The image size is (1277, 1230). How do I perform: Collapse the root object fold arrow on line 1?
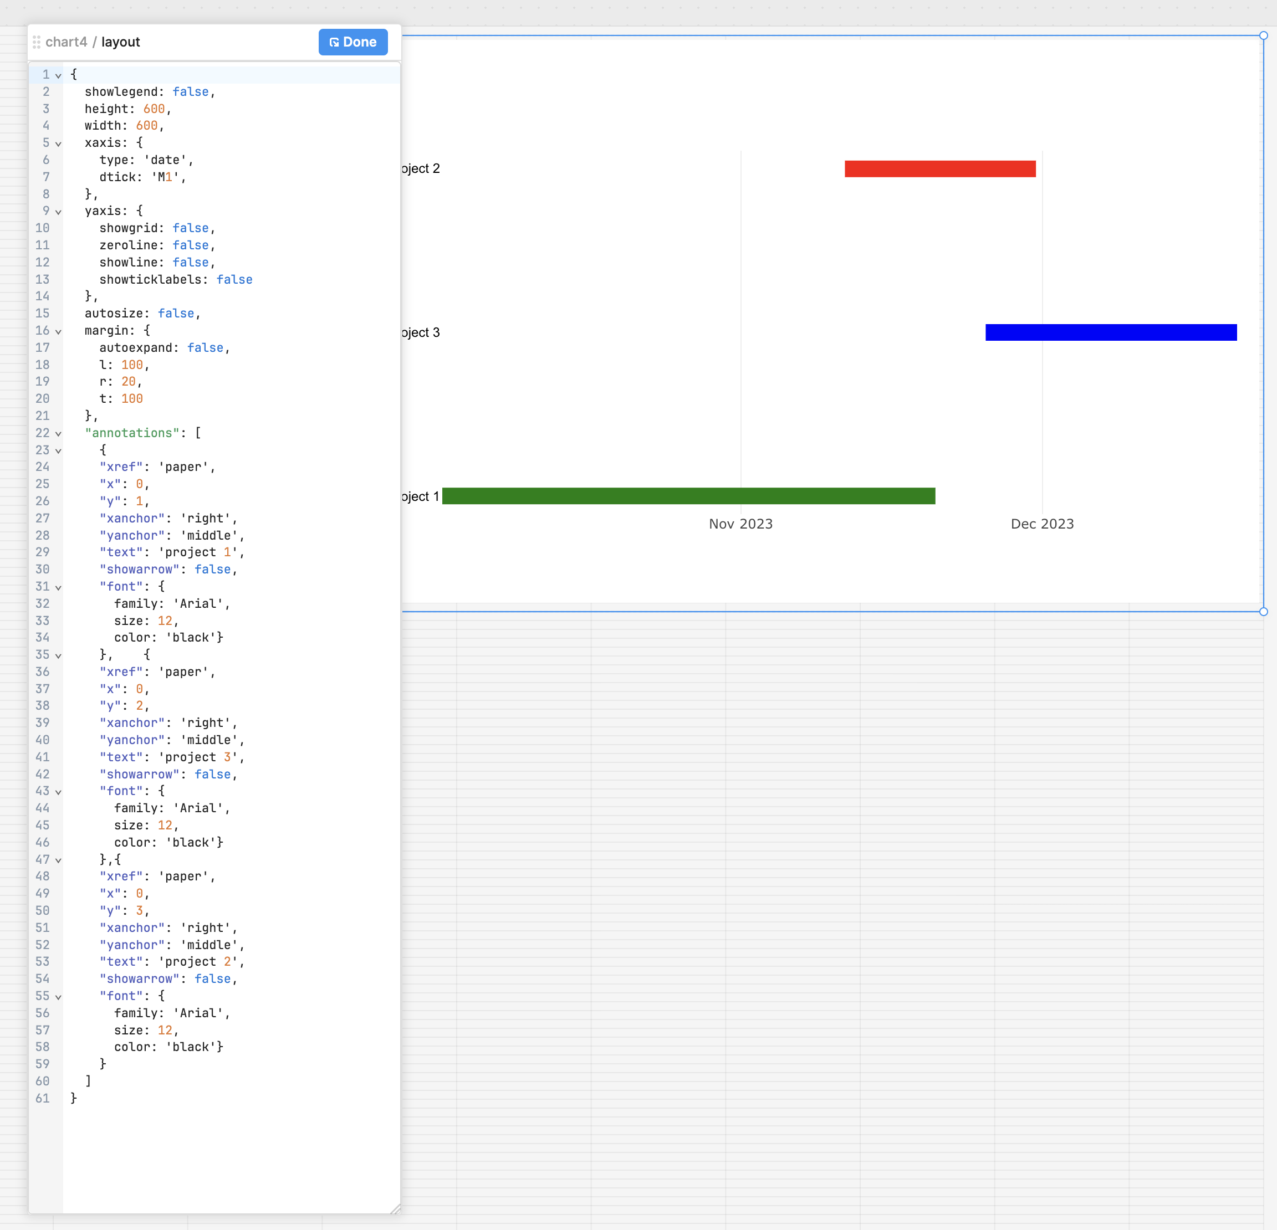58,75
